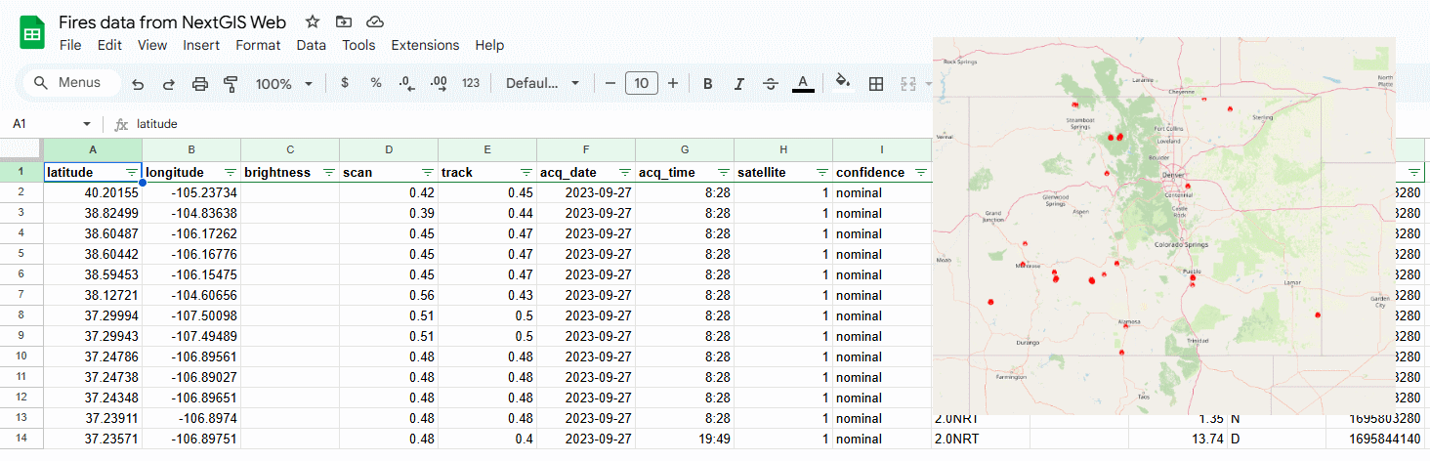Open the Insert menu

pyautogui.click(x=201, y=45)
